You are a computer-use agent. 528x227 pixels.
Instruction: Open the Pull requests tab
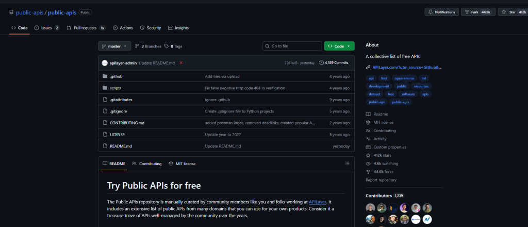86,28
